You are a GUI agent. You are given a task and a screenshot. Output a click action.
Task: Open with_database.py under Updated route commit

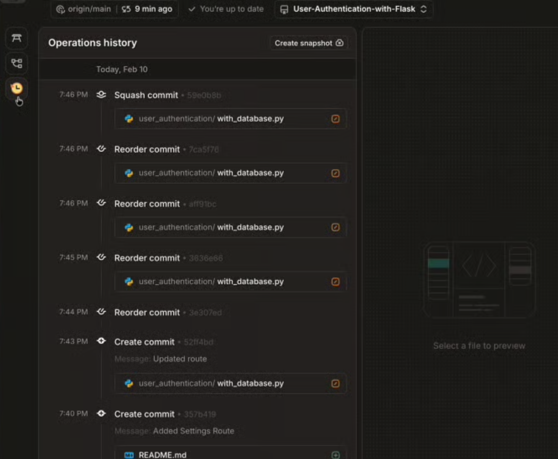[231, 384]
